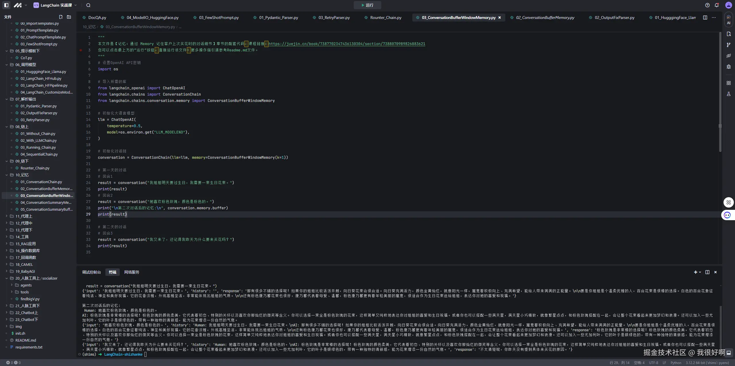Click the file search icon in right sidebar
Screen dimensions: 735x366
tap(728, 34)
